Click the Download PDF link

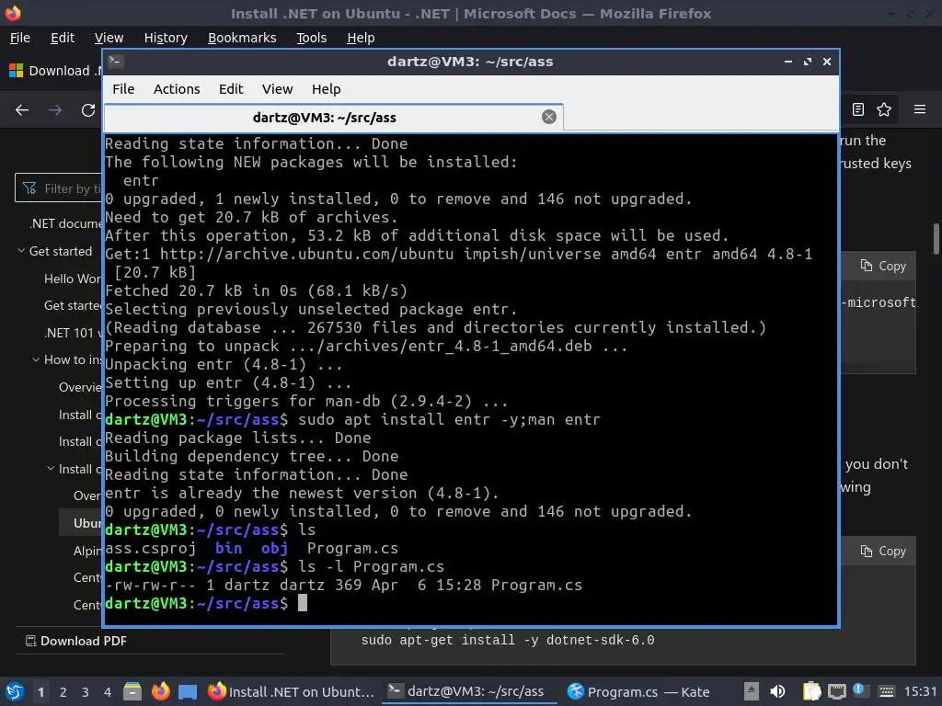[76, 641]
